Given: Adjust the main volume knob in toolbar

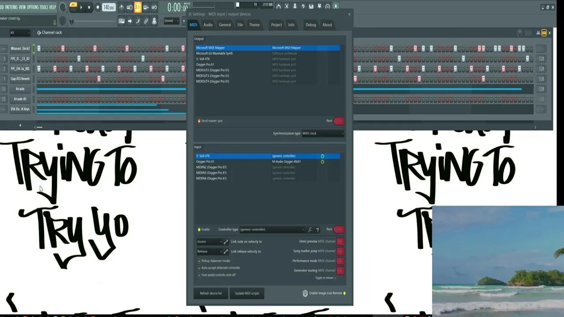Looking at the screenshot, I should pyautogui.click(x=63, y=7).
